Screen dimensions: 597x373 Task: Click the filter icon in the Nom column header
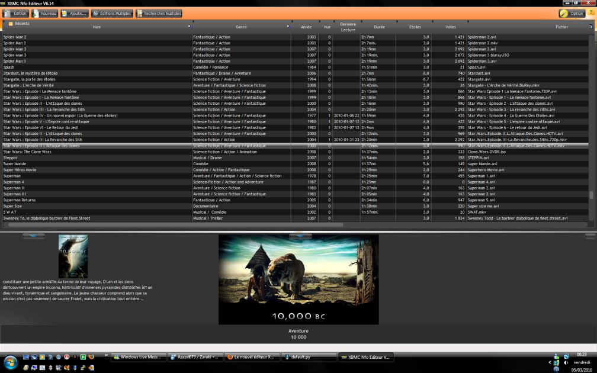coord(190,27)
